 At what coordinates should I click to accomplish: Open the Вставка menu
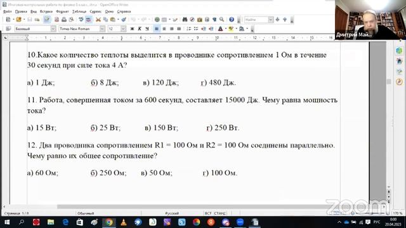(x=46, y=11)
